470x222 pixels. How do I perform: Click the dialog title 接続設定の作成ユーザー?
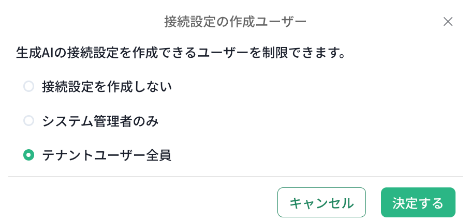235,22
